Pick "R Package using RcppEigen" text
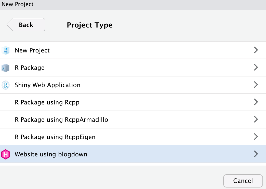The width and height of the screenshot is (266, 189). tap(55, 137)
